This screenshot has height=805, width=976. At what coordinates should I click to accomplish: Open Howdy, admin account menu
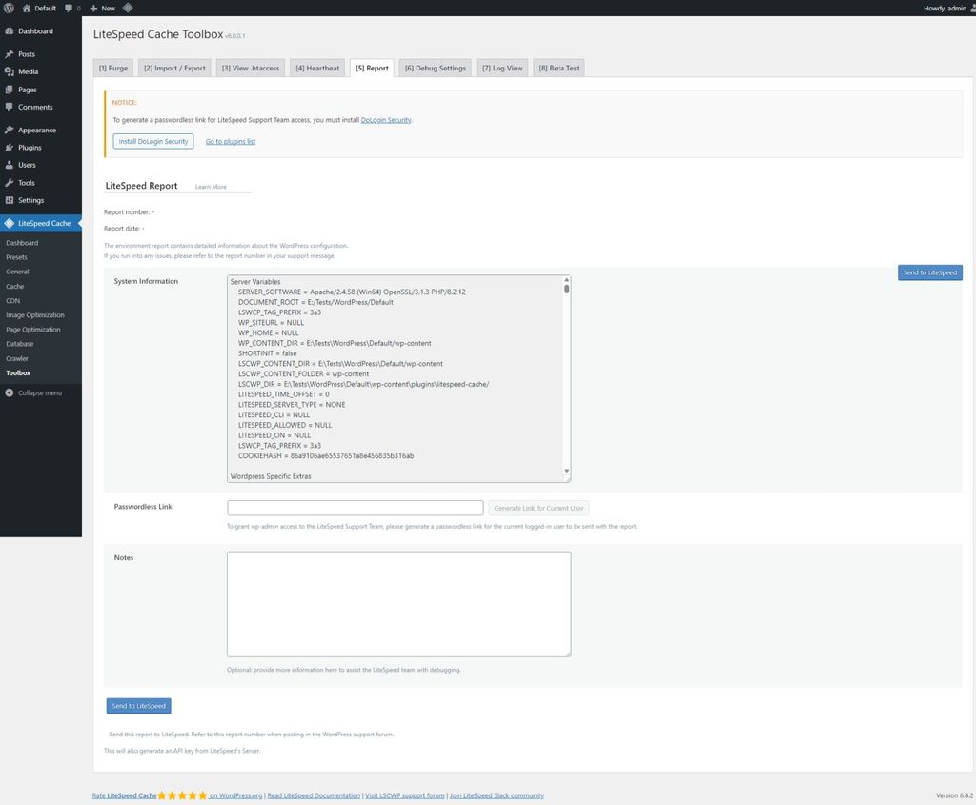(x=947, y=8)
